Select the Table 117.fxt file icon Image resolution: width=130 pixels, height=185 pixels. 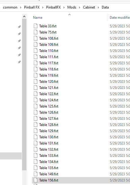pos(36,63)
